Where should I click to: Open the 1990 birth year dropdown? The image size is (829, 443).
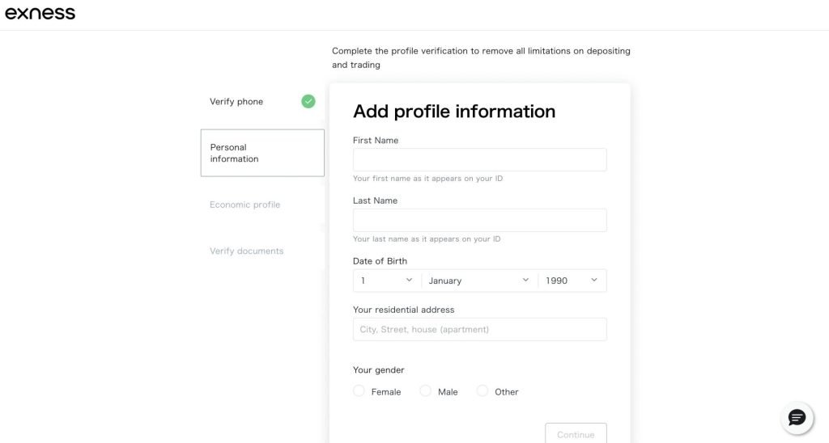pyautogui.click(x=571, y=281)
